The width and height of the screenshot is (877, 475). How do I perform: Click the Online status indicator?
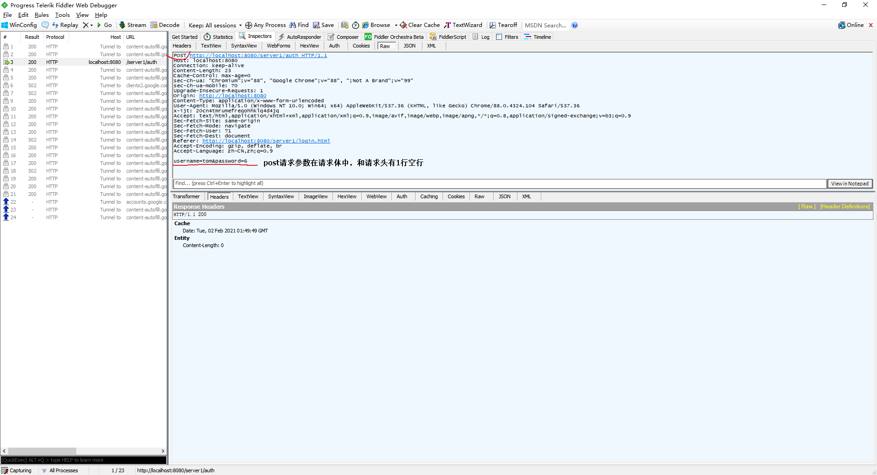[x=851, y=25]
